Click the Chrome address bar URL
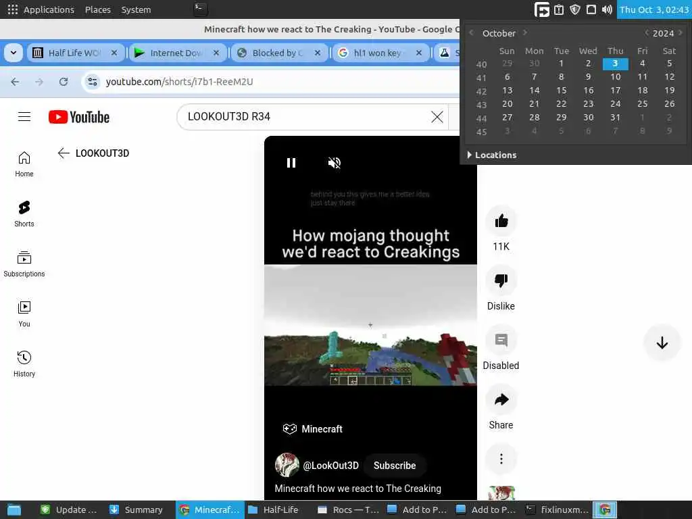The image size is (692, 519). (179, 82)
